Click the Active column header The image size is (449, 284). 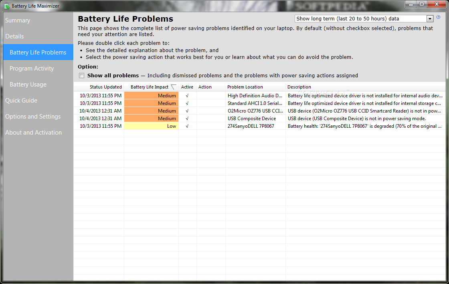point(187,87)
